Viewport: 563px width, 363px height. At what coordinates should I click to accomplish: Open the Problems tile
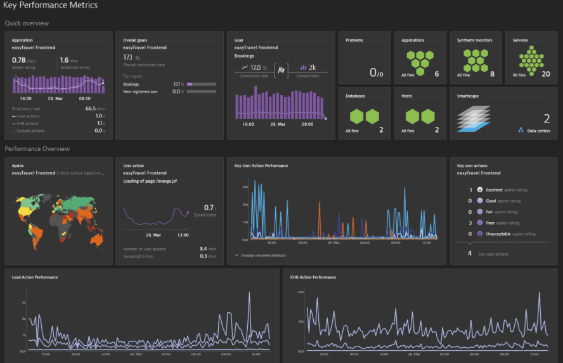365,58
